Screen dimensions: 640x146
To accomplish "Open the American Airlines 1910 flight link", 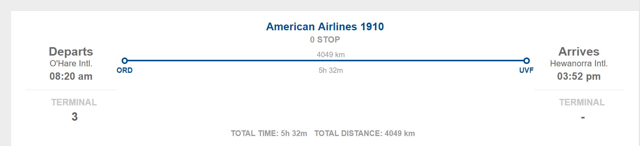I will [325, 26].
